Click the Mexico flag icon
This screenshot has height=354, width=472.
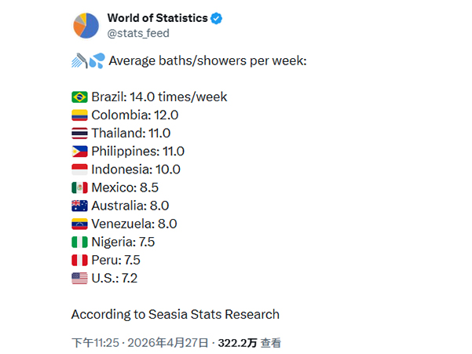pos(79,188)
